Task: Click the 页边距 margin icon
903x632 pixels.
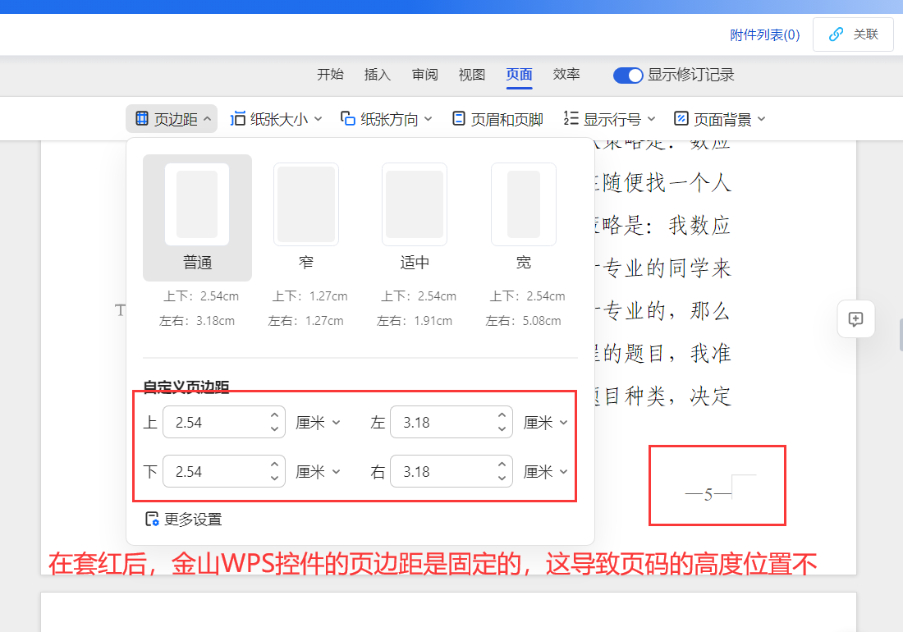Action: tap(142, 118)
